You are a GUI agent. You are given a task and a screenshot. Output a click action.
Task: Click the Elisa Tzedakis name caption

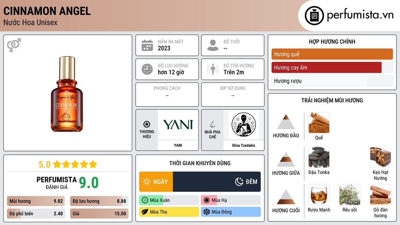244,145
